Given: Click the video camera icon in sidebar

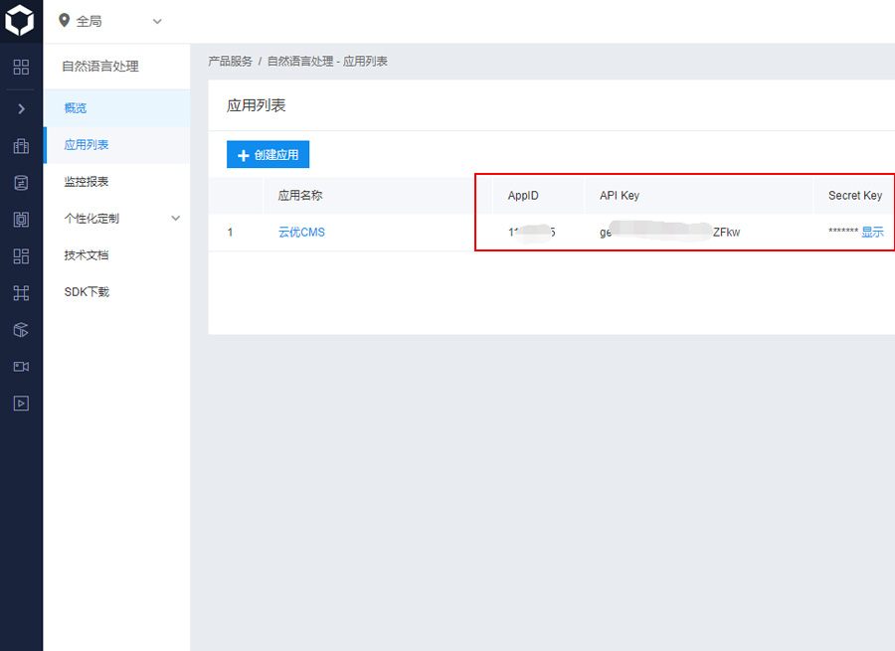Looking at the screenshot, I should coord(21,367).
